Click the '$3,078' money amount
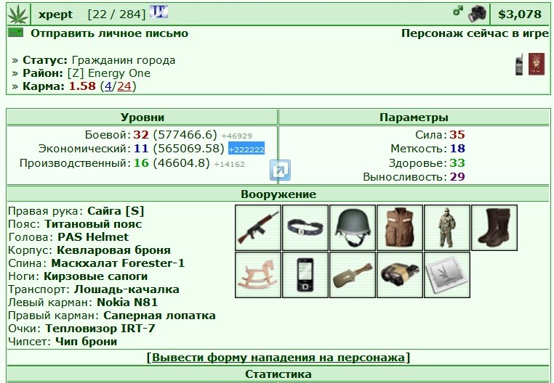The image size is (554, 383). 520,14
